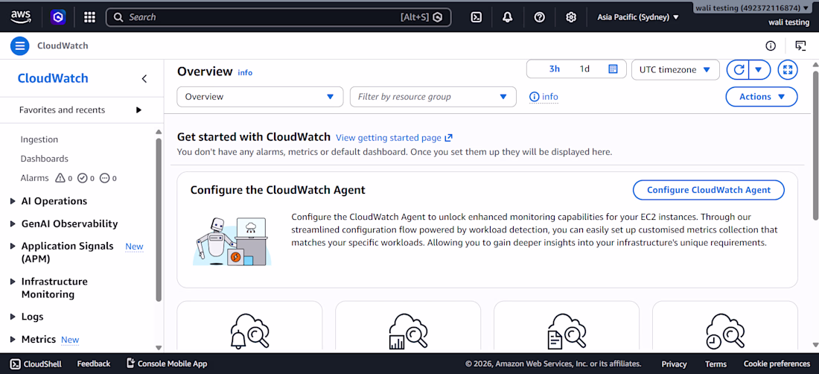Launch CloudShell from the top bar icon

pos(476,17)
